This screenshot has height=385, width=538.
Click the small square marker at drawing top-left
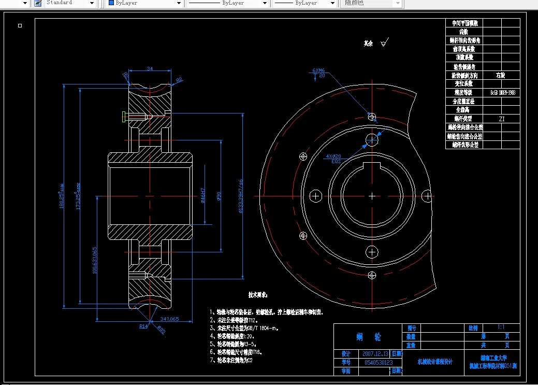20,25
